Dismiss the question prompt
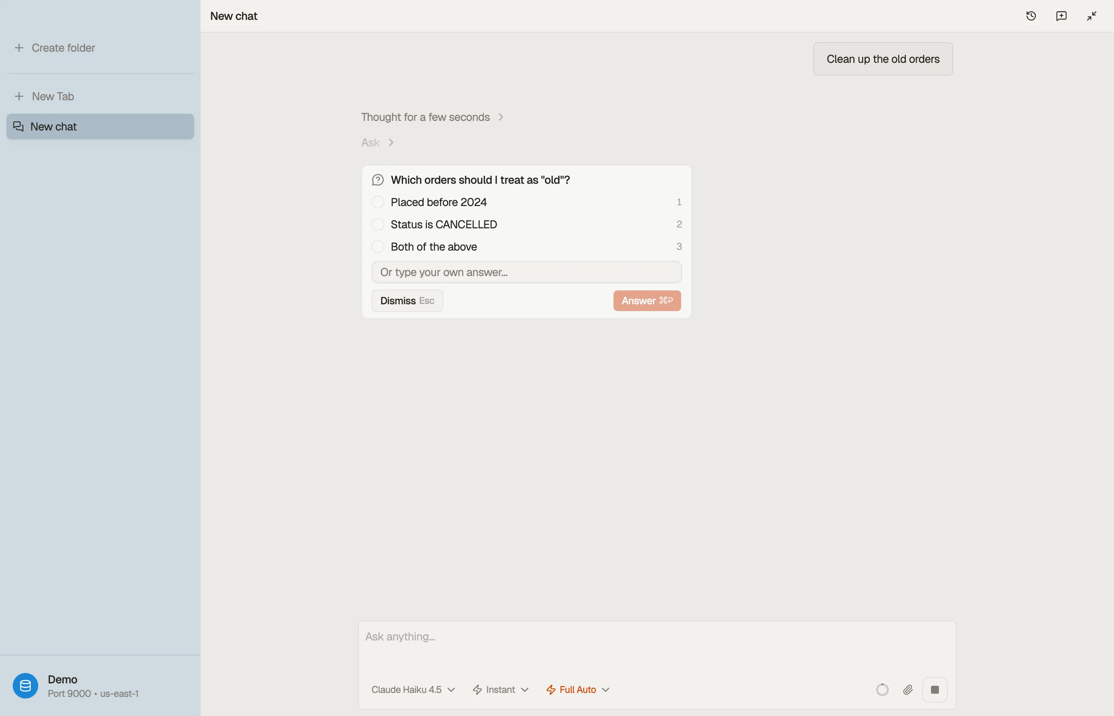Image resolution: width=1114 pixels, height=716 pixels. tap(407, 301)
